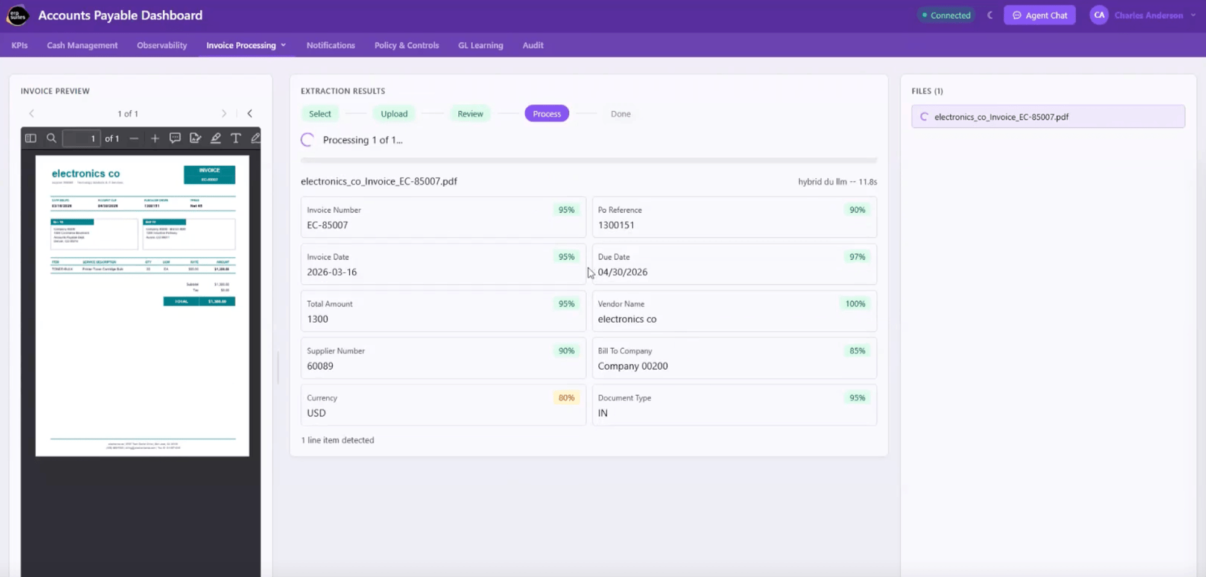Click the Invoice Number field EC-85007
This screenshot has width=1206, height=577.
[443, 217]
